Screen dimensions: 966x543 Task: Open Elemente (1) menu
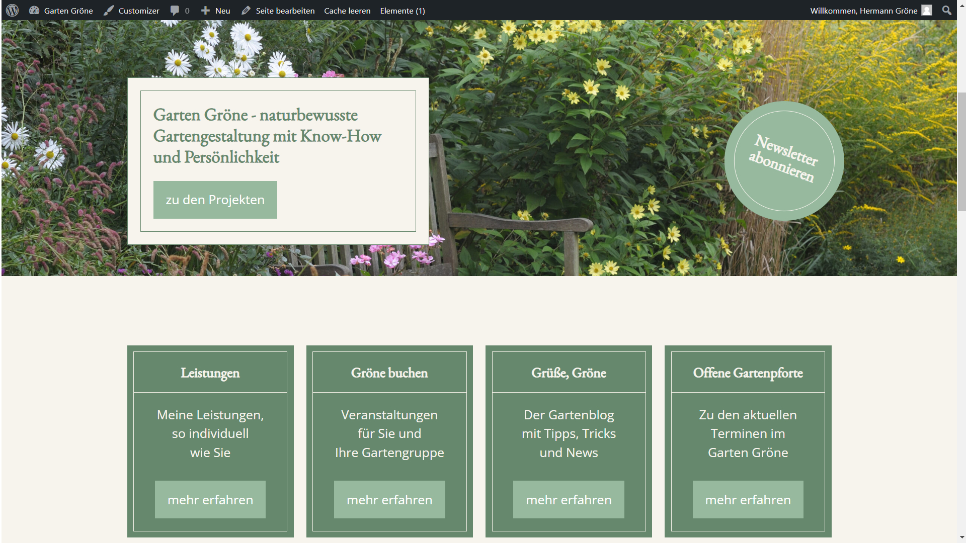click(x=403, y=11)
